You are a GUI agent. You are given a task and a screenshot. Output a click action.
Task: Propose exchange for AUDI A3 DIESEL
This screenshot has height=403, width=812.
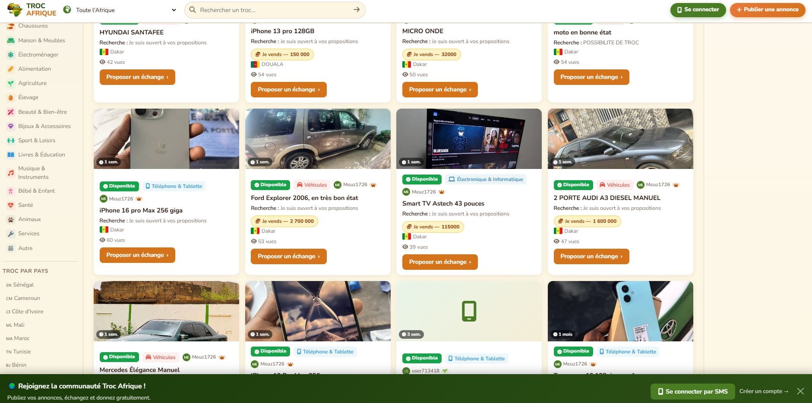591,256
